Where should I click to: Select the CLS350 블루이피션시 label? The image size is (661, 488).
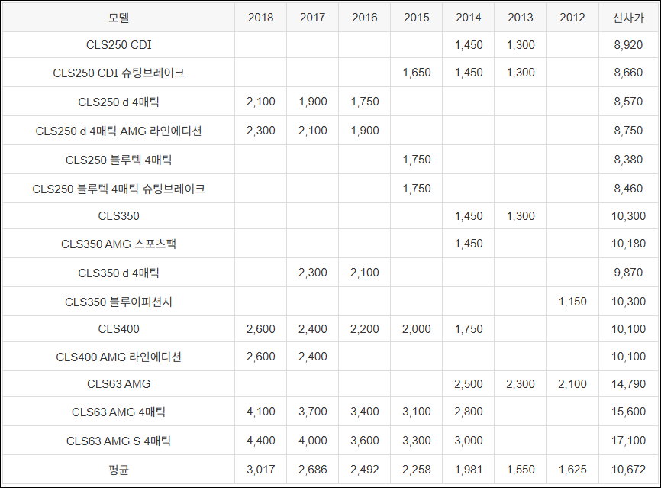[x=118, y=302]
